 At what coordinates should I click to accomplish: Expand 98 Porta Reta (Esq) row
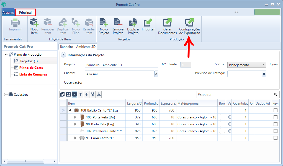tap(75, 124)
